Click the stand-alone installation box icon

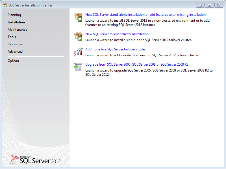point(78,17)
